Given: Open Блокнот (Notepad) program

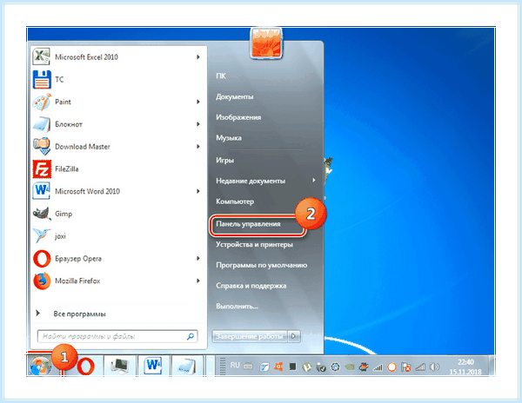Looking at the screenshot, I should [x=118, y=124].
